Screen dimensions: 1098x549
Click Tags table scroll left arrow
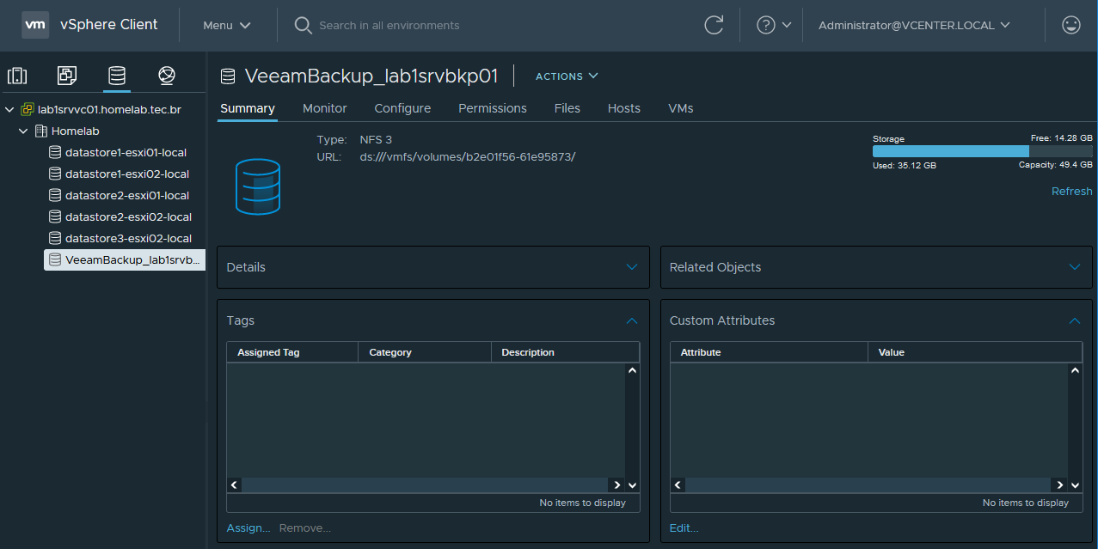coord(235,485)
